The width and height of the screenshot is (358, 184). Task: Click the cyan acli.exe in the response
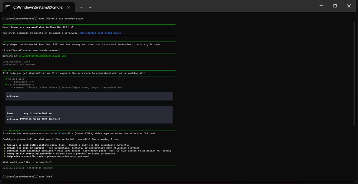pos(60,134)
